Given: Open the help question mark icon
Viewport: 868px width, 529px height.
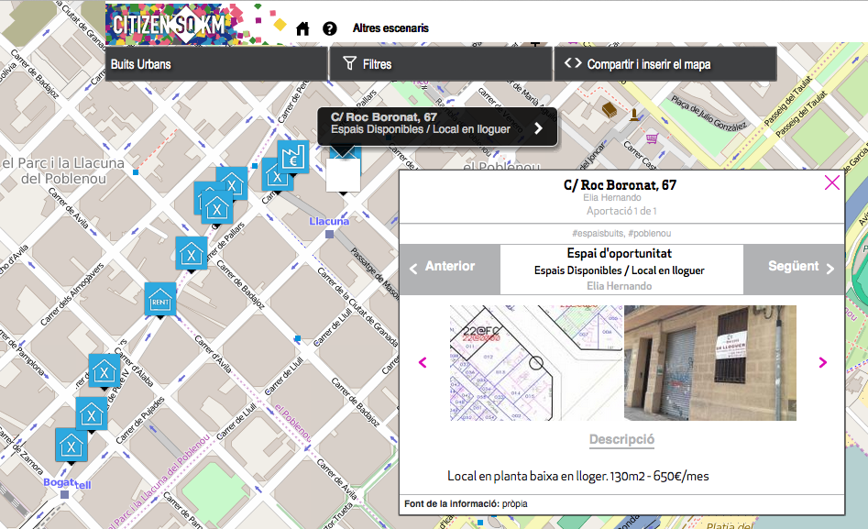Looking at the screenshot, I should coord(330,28).
